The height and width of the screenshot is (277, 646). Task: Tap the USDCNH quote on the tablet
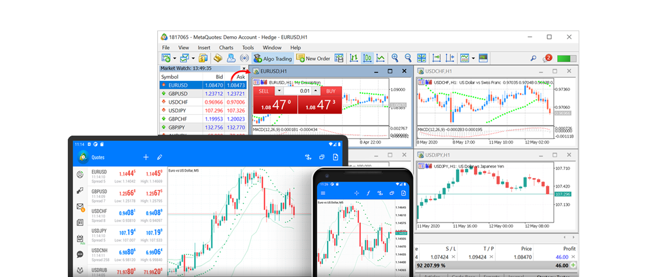127,254
